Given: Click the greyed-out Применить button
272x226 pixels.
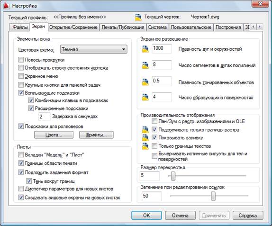Looking at the screenshot, I should pyautogui.click(x=214, y=215).
